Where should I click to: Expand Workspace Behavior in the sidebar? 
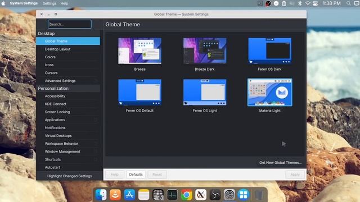(68, 144)
